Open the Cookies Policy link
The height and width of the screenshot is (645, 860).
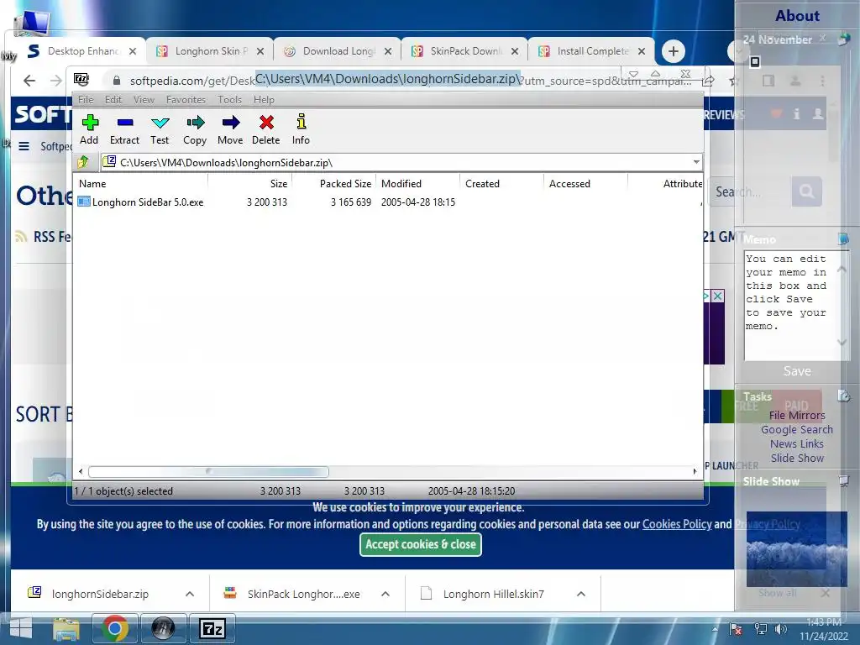pyautogui.click(x=677, y=524)
